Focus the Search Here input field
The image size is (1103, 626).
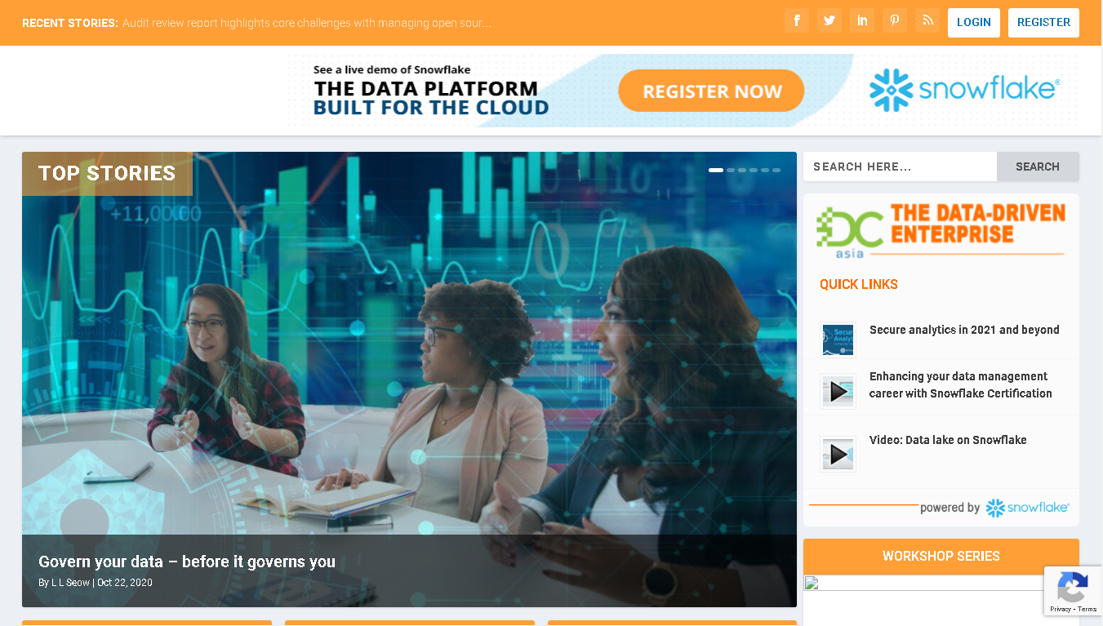coord(900,166)
